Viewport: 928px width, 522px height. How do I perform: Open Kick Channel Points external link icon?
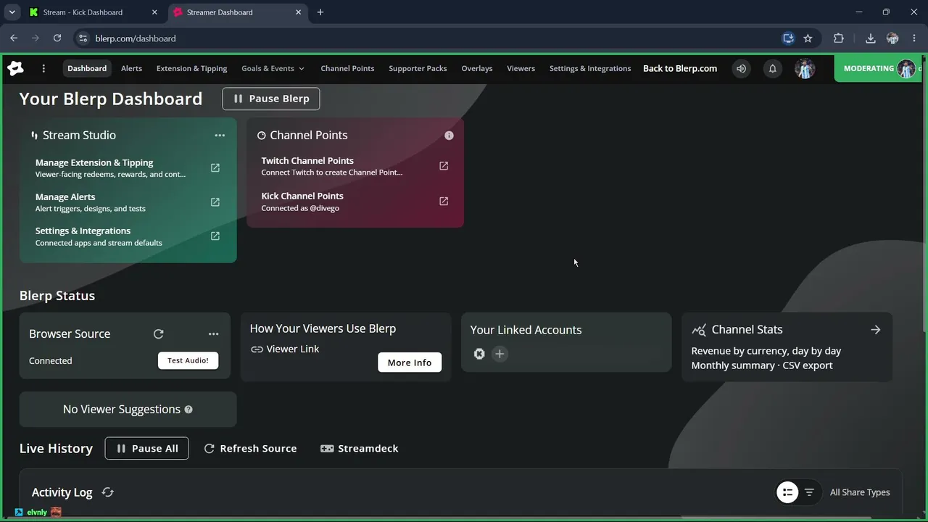tap(444, 201)
